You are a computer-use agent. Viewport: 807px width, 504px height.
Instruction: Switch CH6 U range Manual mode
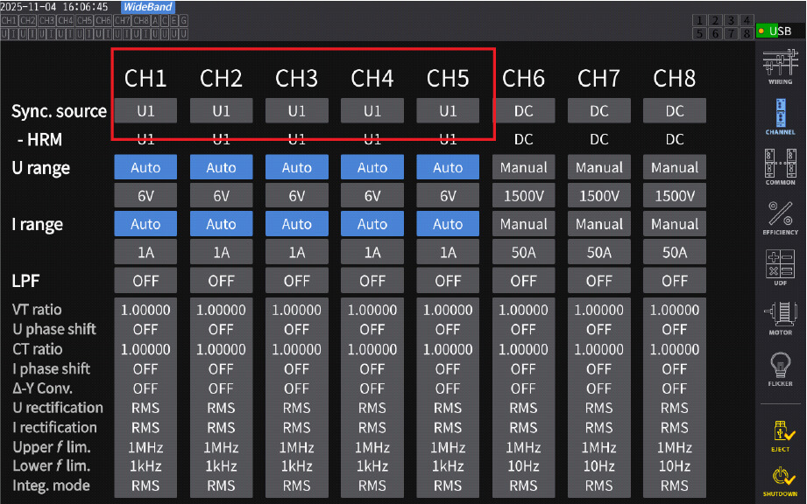point(523,167)
